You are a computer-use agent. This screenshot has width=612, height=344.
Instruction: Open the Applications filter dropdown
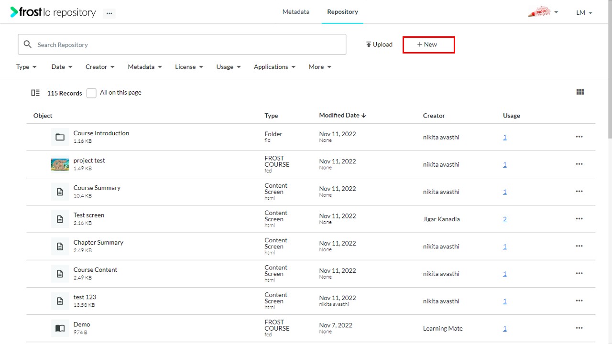click(x=275, y=67)
